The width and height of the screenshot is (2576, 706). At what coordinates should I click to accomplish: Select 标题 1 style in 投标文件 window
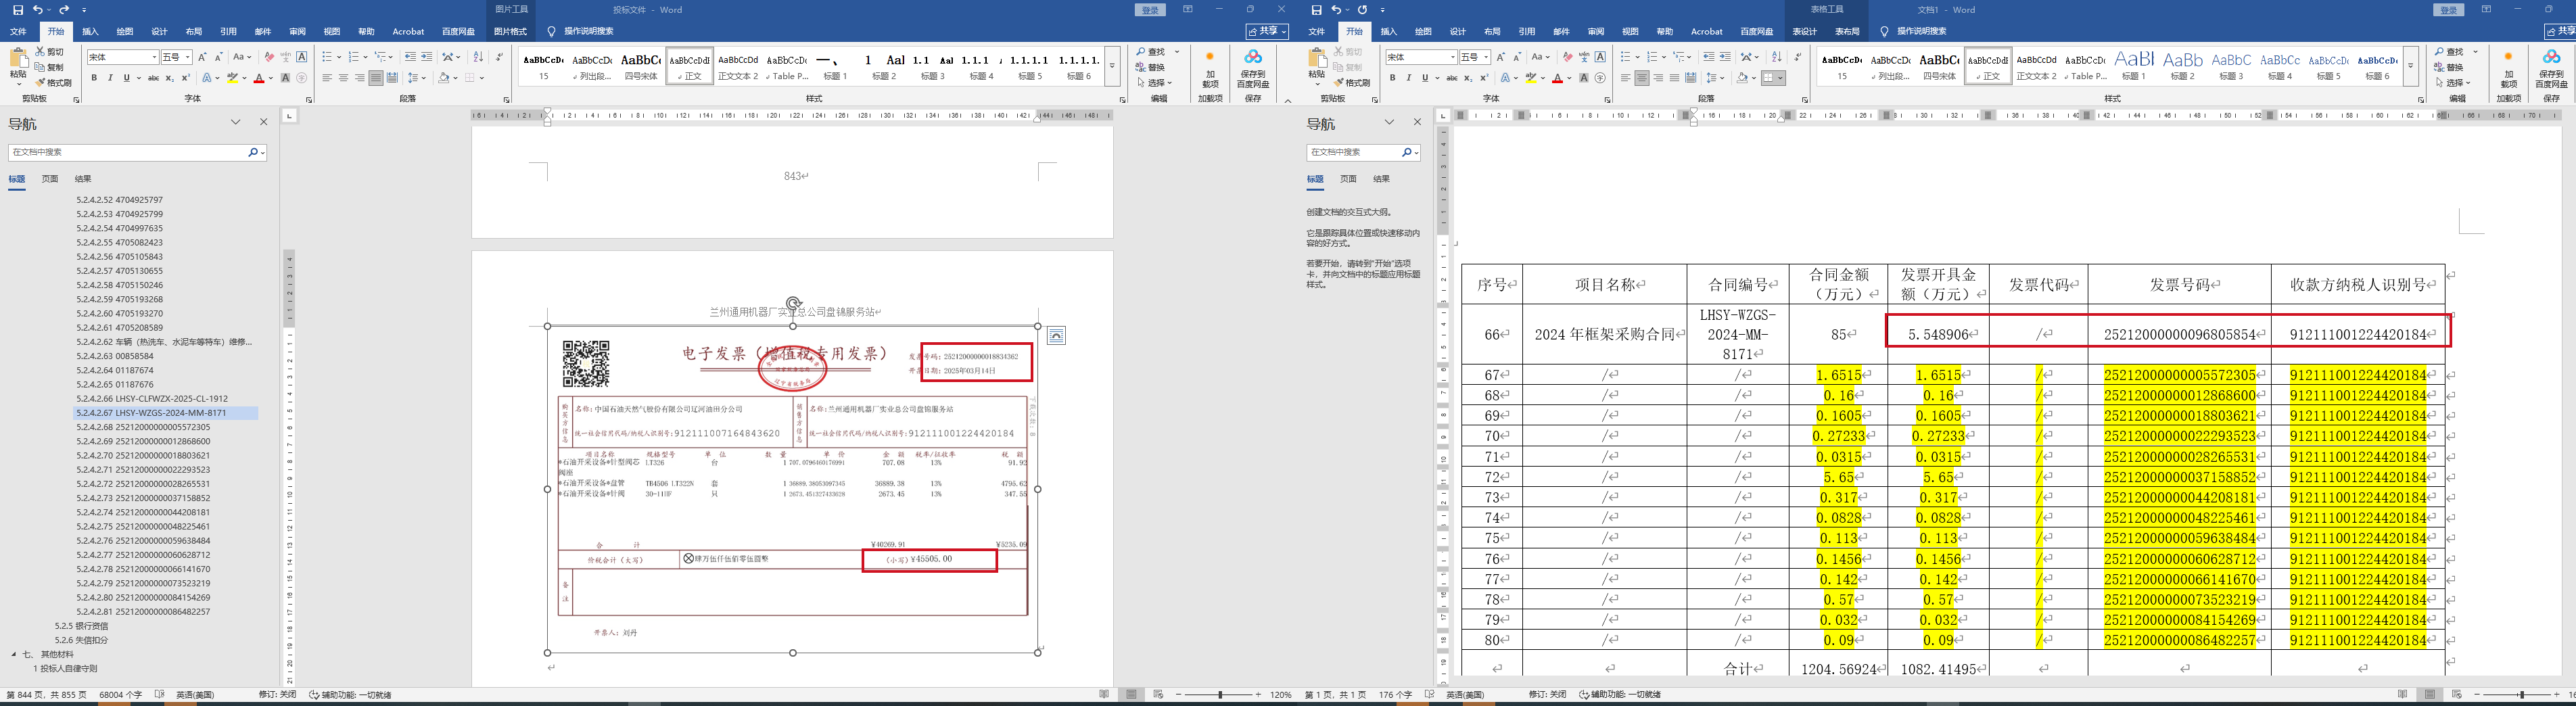(x=835, y=66)
